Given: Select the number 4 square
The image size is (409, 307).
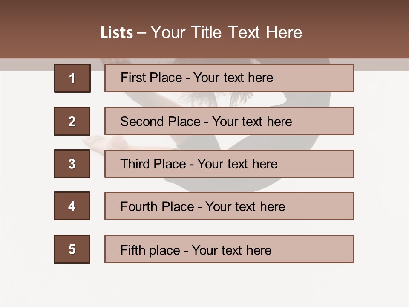Looking at the screenshot, I should [x=72, y=206].
